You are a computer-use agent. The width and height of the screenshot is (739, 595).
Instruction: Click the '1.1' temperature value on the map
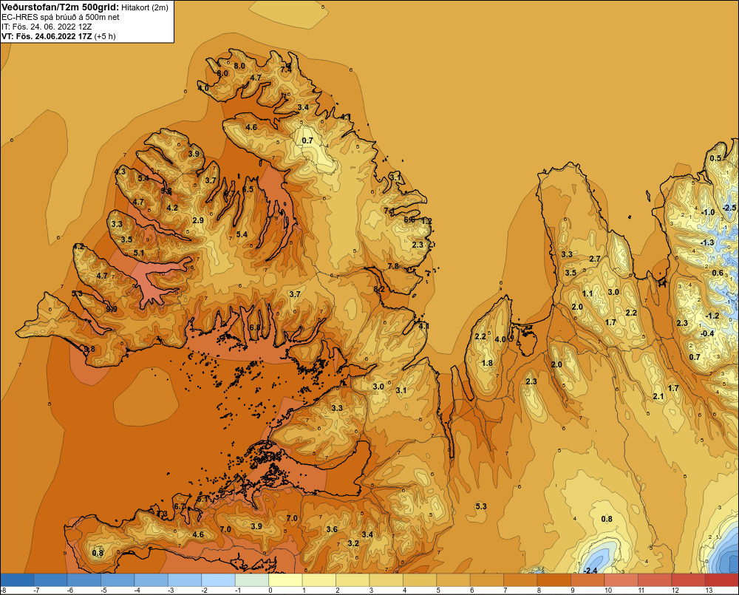588,293
